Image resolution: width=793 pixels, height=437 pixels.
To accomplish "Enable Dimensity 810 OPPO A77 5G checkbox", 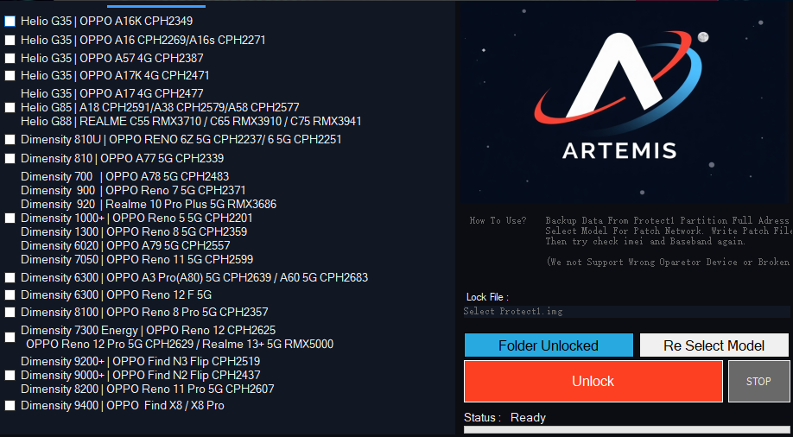I will click(x=10, y=158).
